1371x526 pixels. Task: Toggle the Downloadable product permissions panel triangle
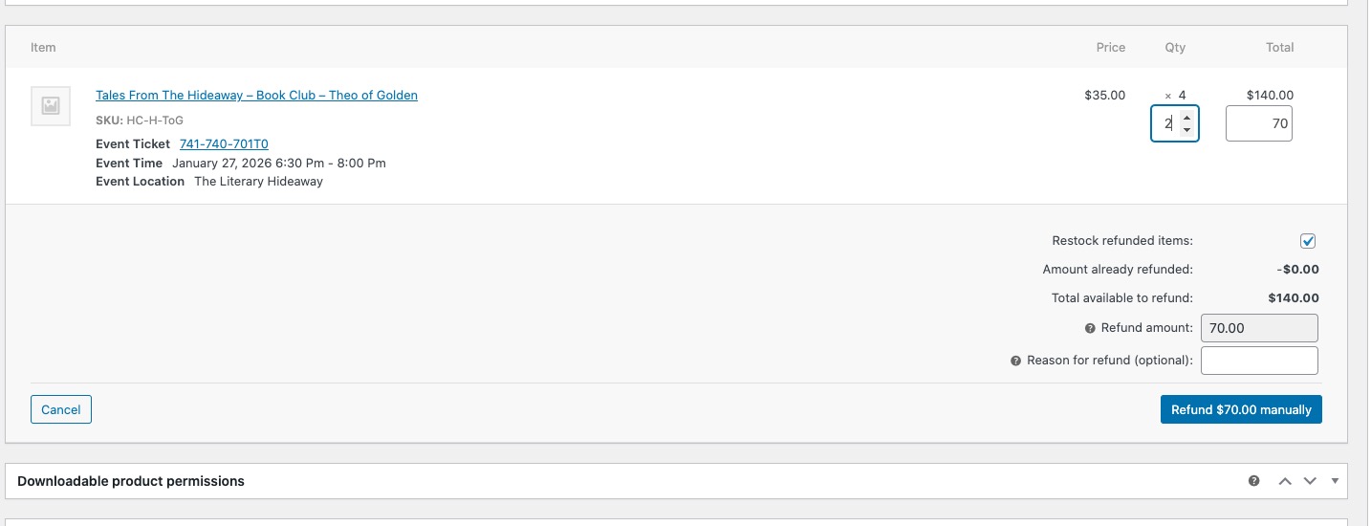(x=1335, y=481)
